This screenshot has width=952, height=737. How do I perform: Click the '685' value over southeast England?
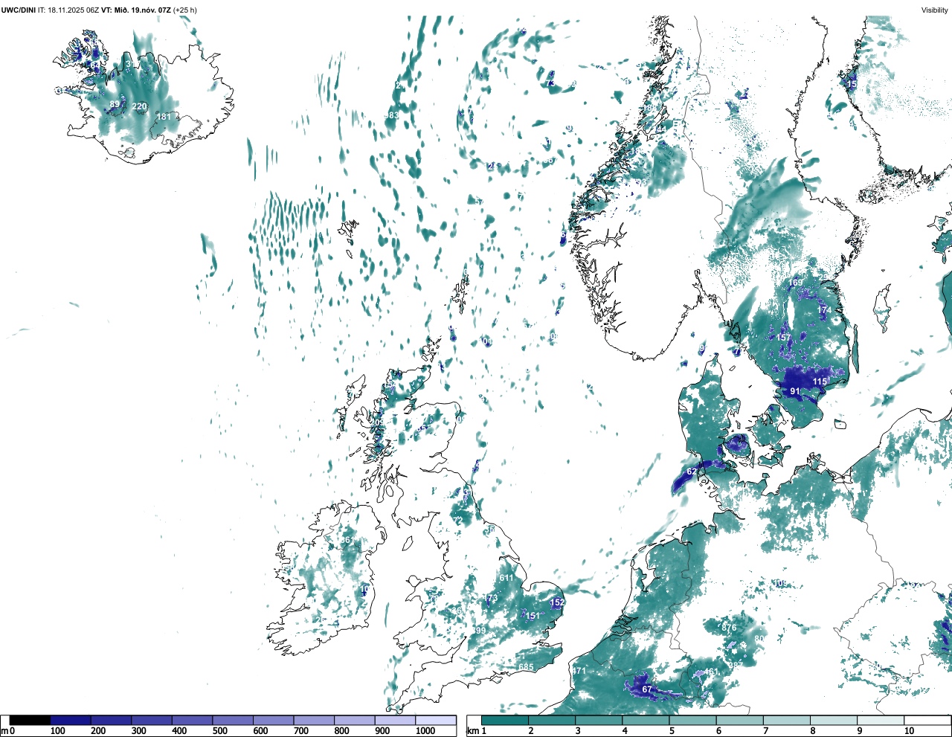click(527, 667)
